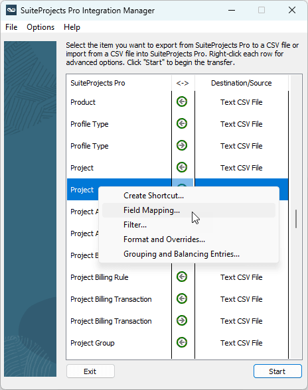Click the left-arrow icon in the unselected Project row

pyautogui.click(x=182, y=167)
